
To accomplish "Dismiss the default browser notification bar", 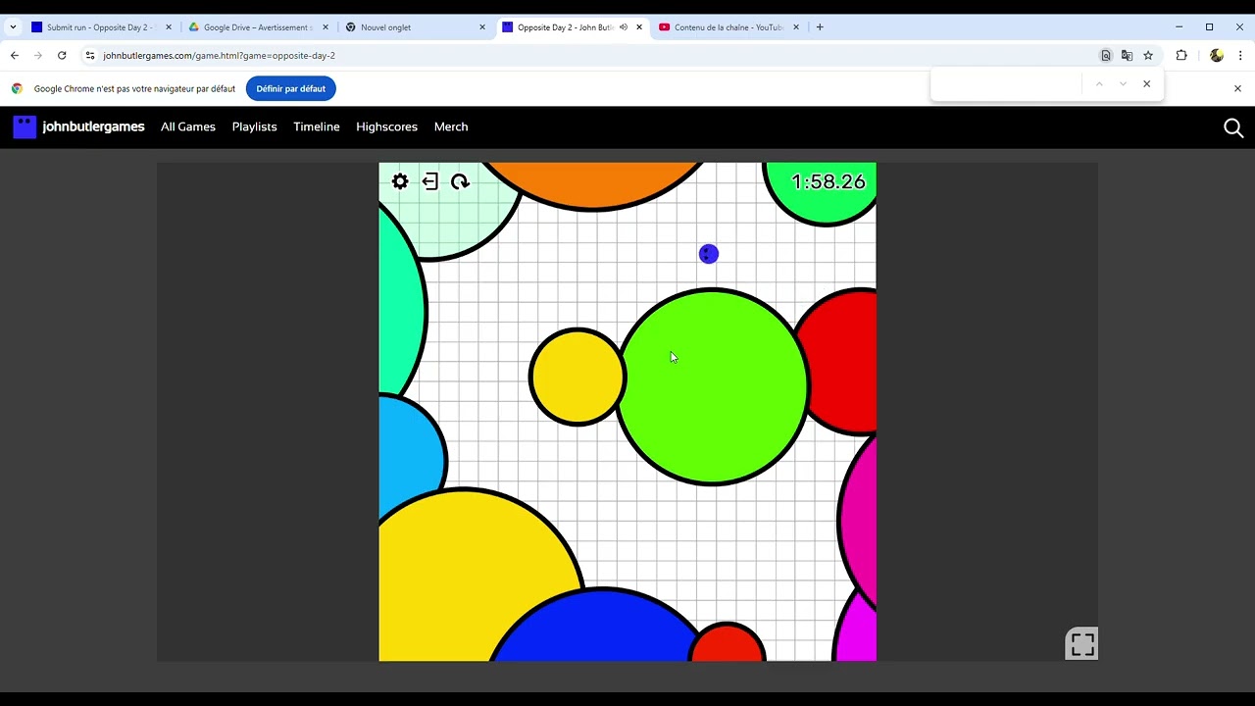I will [1237, 88].
